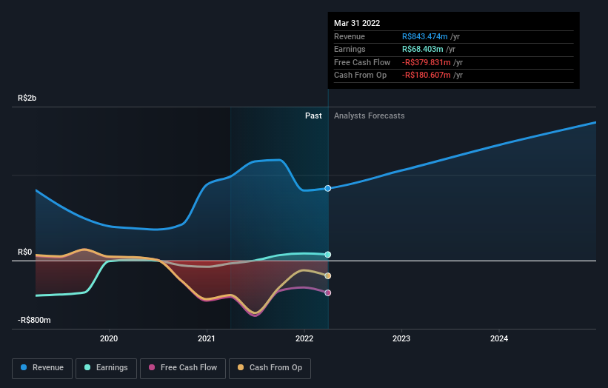The width and height of the screenshot is (608, 388).
Task: Click the Earnings row label in tooltip
Action: tap(350, 49)
